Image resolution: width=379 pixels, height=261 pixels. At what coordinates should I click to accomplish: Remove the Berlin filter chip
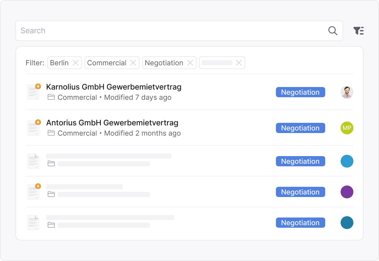tap(76, 63)
